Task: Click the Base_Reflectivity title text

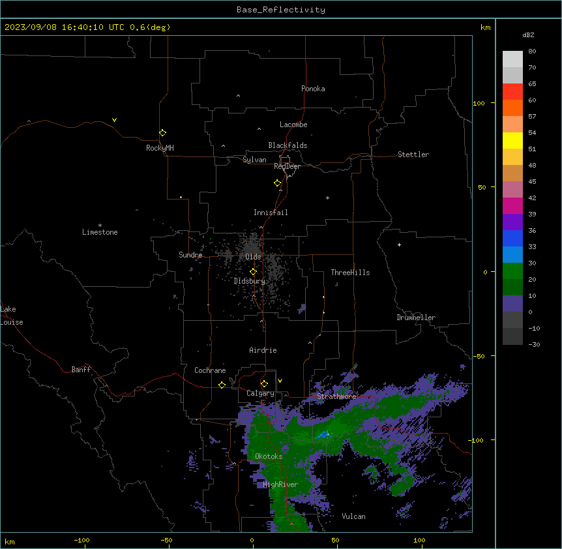Action: tap(281, 10)
